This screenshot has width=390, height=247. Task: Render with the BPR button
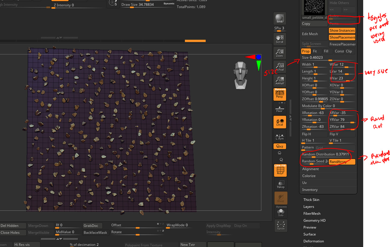pos(279,19)
